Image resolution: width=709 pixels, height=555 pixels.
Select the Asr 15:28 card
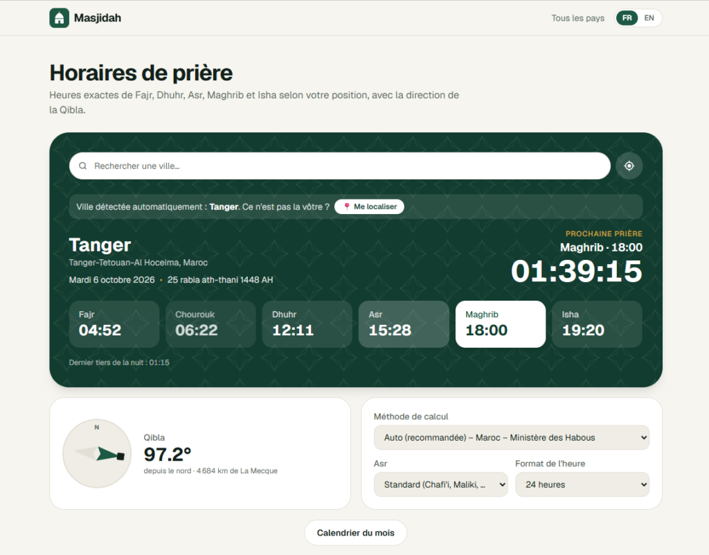tap(404, 324)
